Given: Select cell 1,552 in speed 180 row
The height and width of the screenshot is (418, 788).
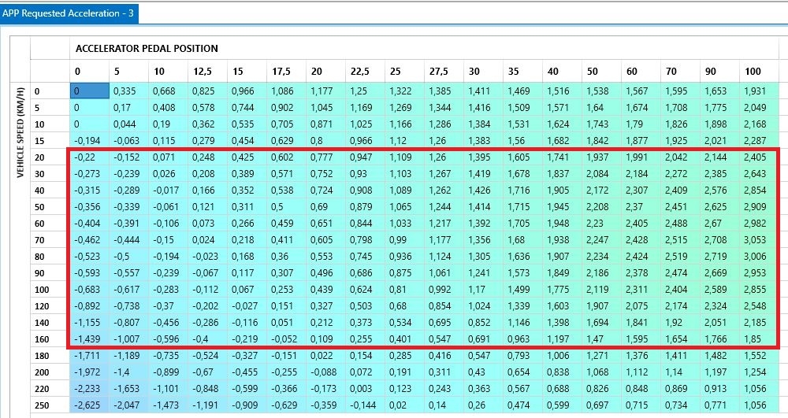Looking at the screenshot, I should click(x=759, y=356).
